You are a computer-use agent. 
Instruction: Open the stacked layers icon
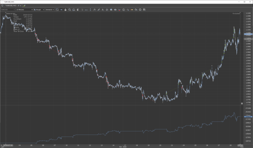(111, 10)
